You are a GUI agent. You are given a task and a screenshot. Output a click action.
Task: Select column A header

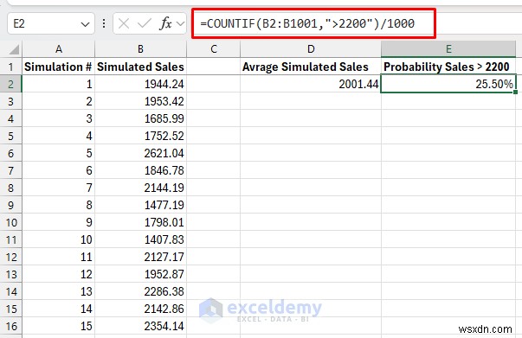(x=59, y=49)
